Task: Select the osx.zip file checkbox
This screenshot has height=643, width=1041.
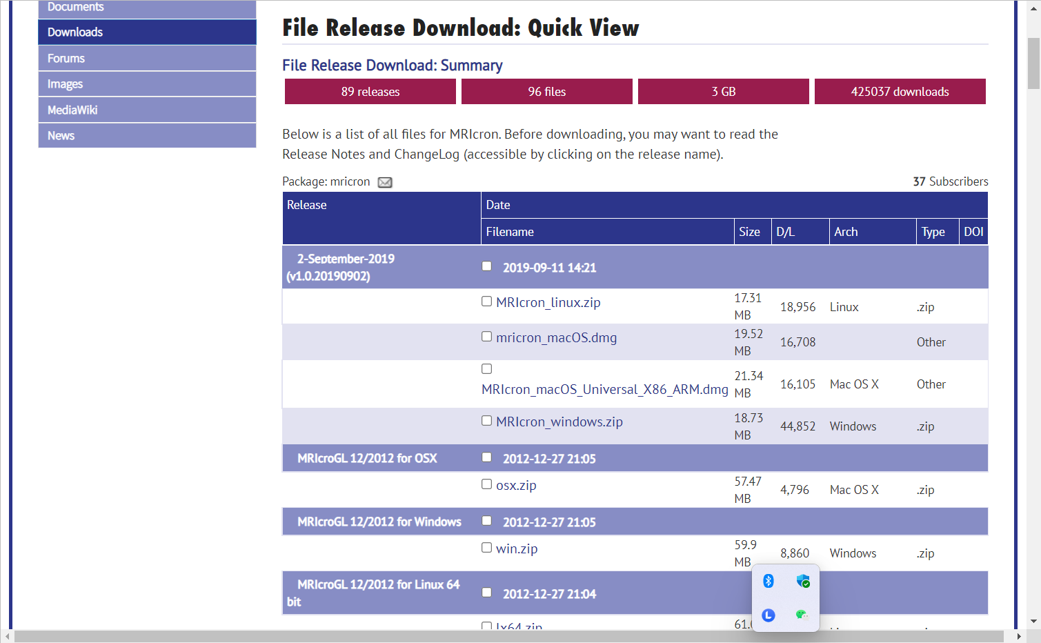Action: coord(487,484)
